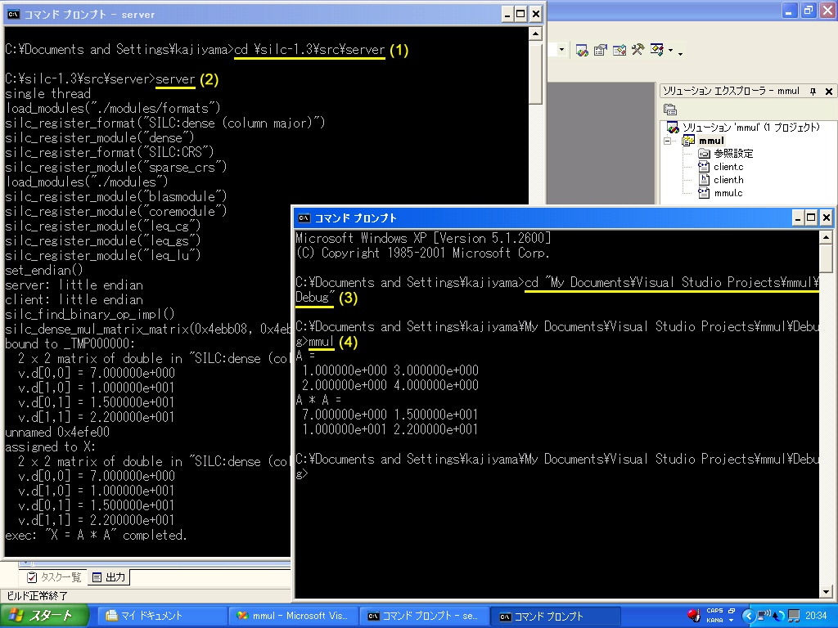Click the server command prompt system menu icon
838x628 pixels.
pyautogui.click(x=13, y=15)
